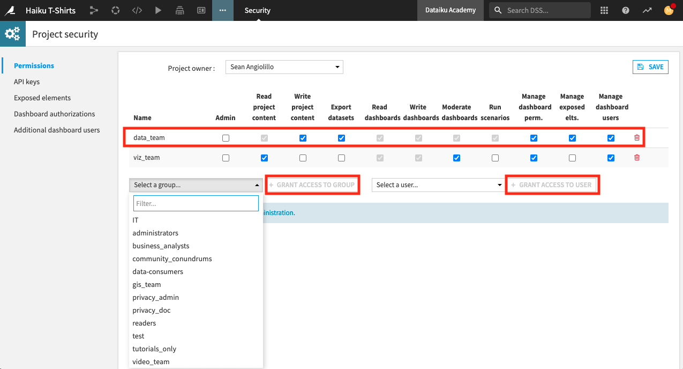Screen dimensions: 683x369
Task: Click the search magnifier icon
Action: click(x=498, y=10)
